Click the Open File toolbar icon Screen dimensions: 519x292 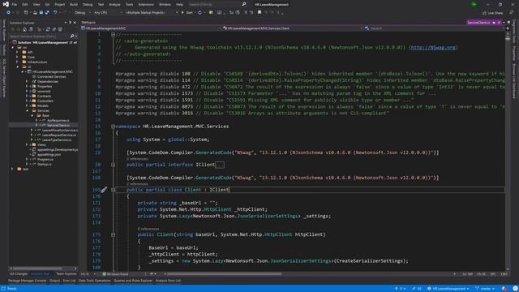pos(35,13)
